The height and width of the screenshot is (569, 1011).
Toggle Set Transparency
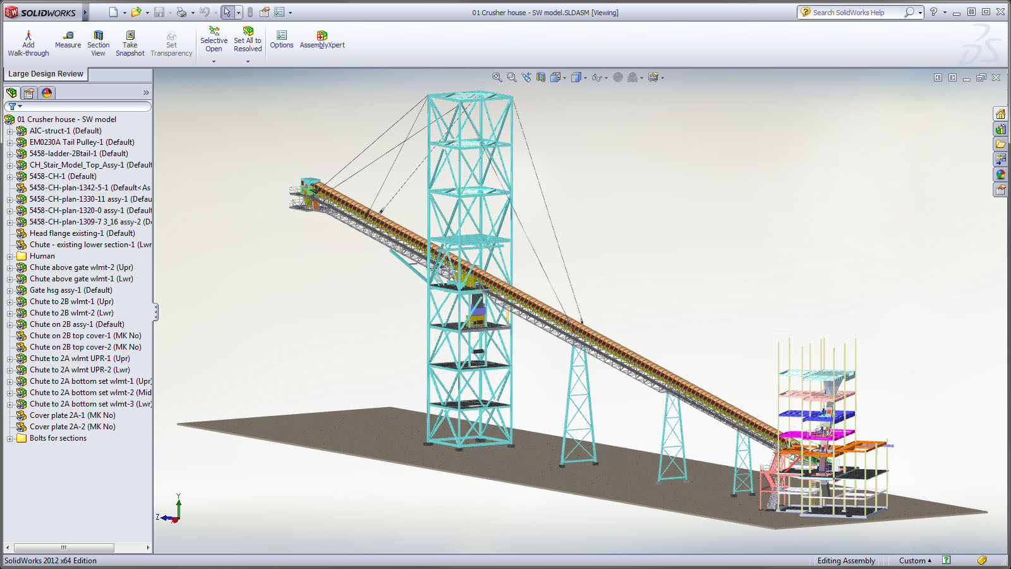pyautogui.click(x=171, y=40)
